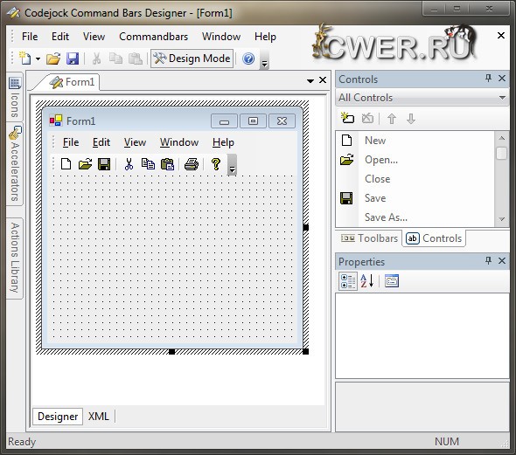The height and width of the screenshot is (455, 516).
Task: Click the blue Help question mark icon
Action: (248, 59)
